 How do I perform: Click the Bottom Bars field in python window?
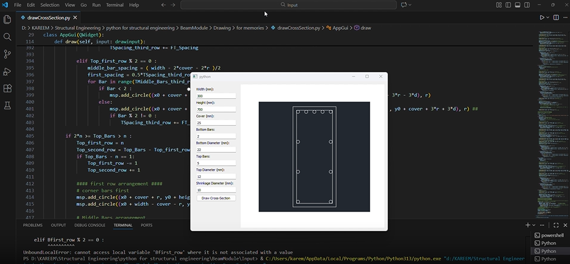[216, 136]
